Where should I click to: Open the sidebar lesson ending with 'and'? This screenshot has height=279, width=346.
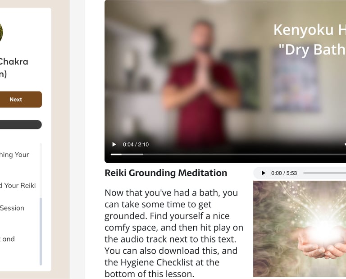point(7,239)
